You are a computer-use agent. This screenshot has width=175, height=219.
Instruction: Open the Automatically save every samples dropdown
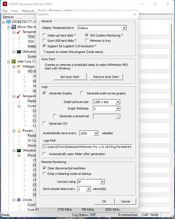[96, 133]
